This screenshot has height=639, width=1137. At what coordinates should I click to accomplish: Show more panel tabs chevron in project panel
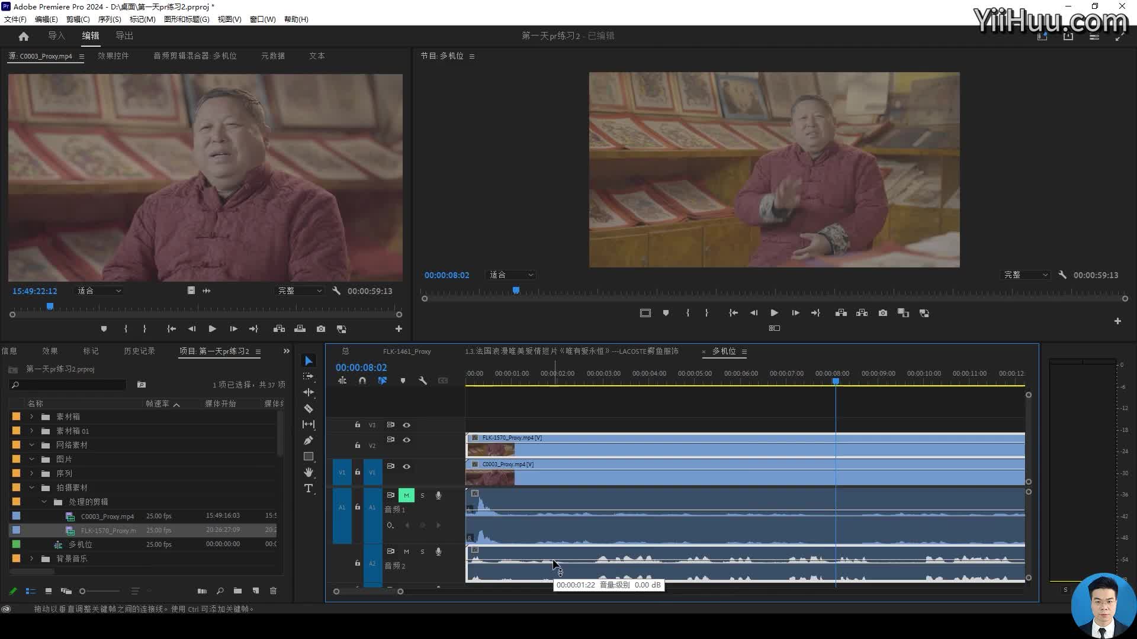[287, 351]
